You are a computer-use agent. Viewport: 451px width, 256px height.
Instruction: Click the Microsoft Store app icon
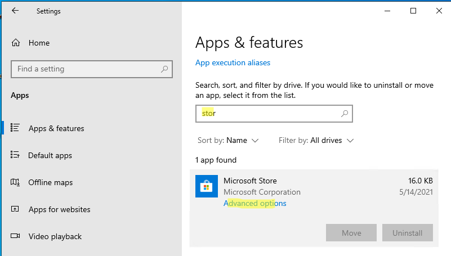pos(207,186)
